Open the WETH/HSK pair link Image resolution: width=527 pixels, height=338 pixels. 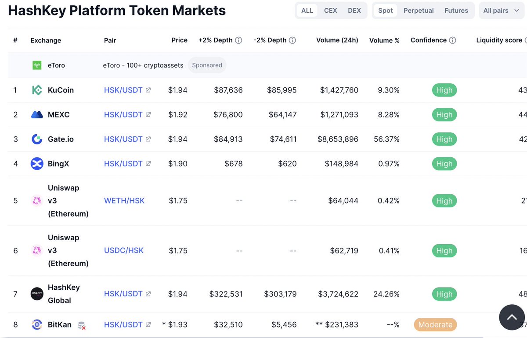(124, 200)
